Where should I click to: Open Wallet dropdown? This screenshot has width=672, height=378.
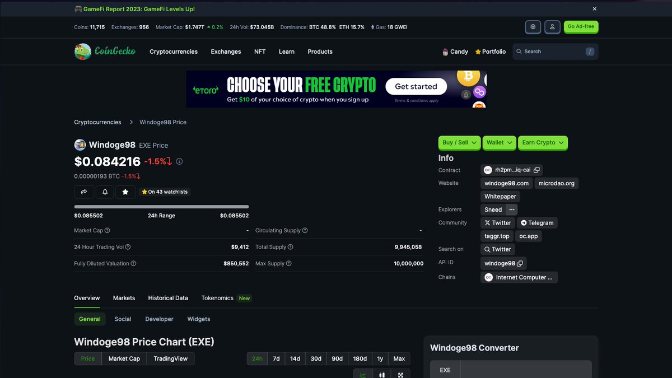[500, 143]
